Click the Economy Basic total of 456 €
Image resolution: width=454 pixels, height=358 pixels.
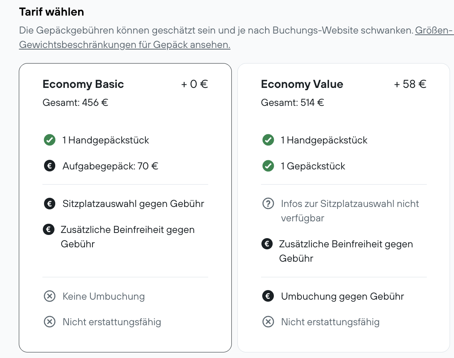(x=75, y=103)
